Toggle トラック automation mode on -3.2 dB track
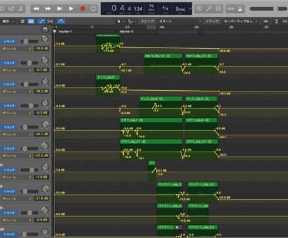Viewport: 288px width, 238px height. [x=9, y=106]
